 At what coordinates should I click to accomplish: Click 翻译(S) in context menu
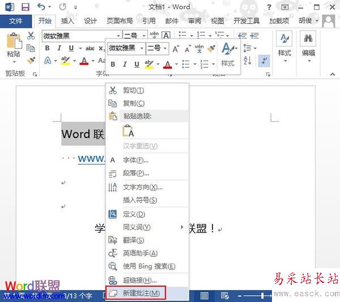tap(147, 240)
